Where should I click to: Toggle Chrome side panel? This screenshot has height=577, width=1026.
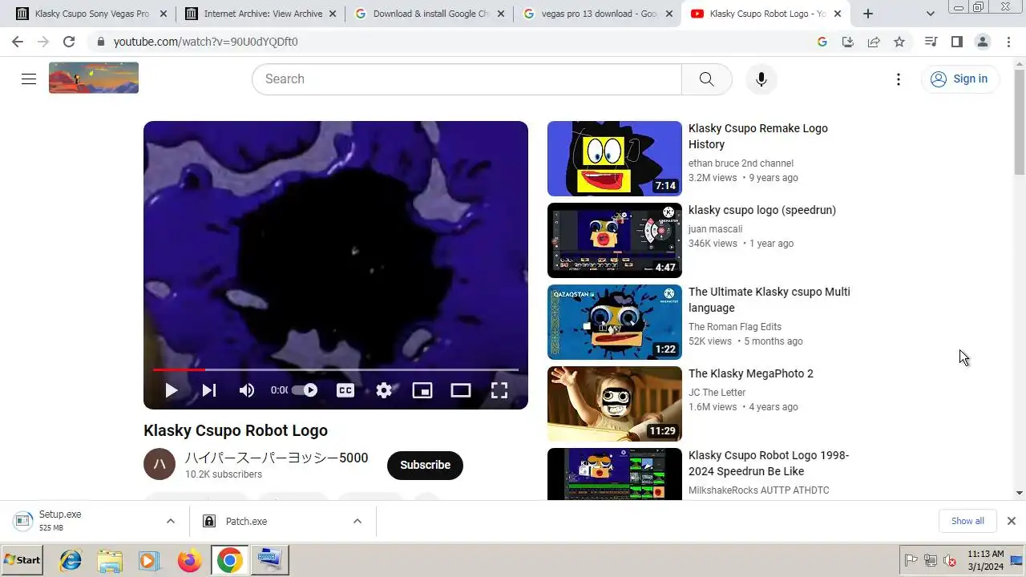957,42
